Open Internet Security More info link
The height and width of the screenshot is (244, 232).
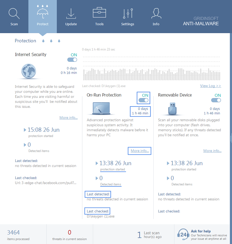coord(68,117)
